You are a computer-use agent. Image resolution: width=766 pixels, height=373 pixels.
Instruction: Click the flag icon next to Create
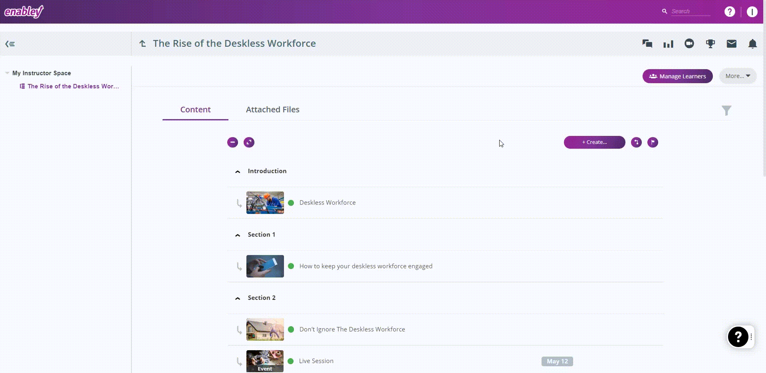pyautogui.click(x=653, y=142)
